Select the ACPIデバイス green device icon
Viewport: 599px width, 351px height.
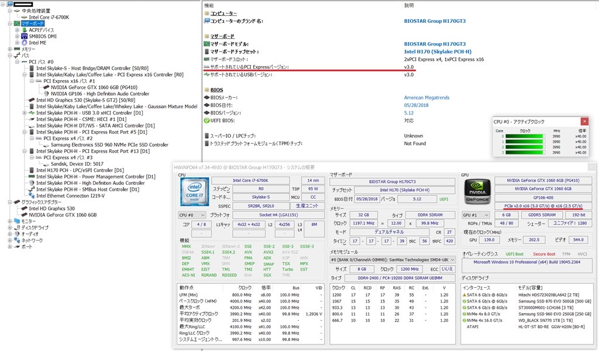[25, 30]
